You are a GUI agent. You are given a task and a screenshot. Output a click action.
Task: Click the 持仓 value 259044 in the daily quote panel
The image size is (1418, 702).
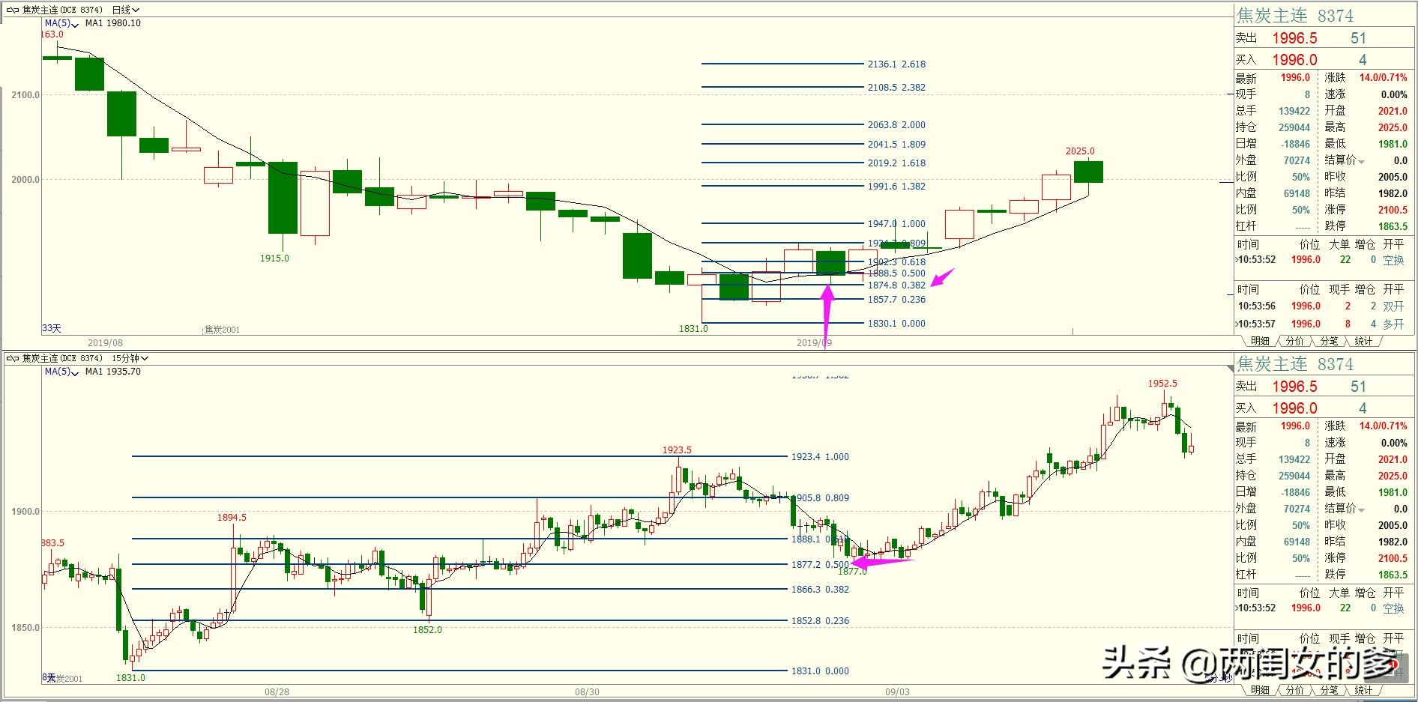(x=1294, y=128)
